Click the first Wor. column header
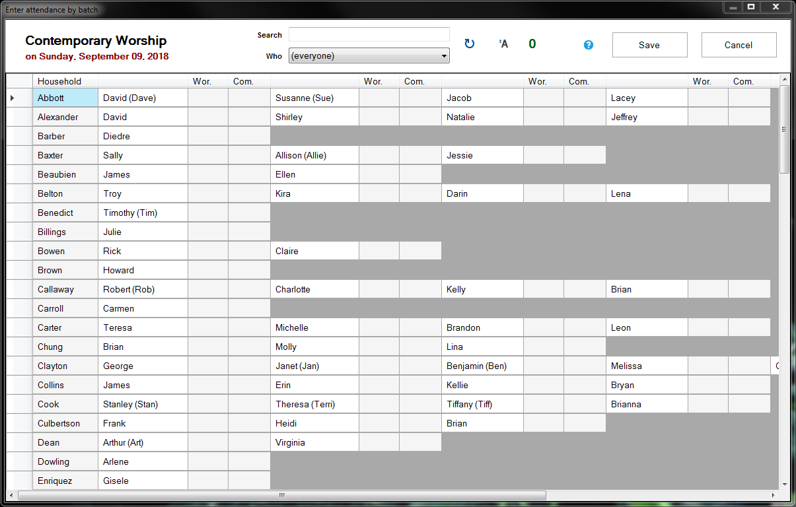The width and height of the screenshot is (796, 507). (x=202, y=81)
